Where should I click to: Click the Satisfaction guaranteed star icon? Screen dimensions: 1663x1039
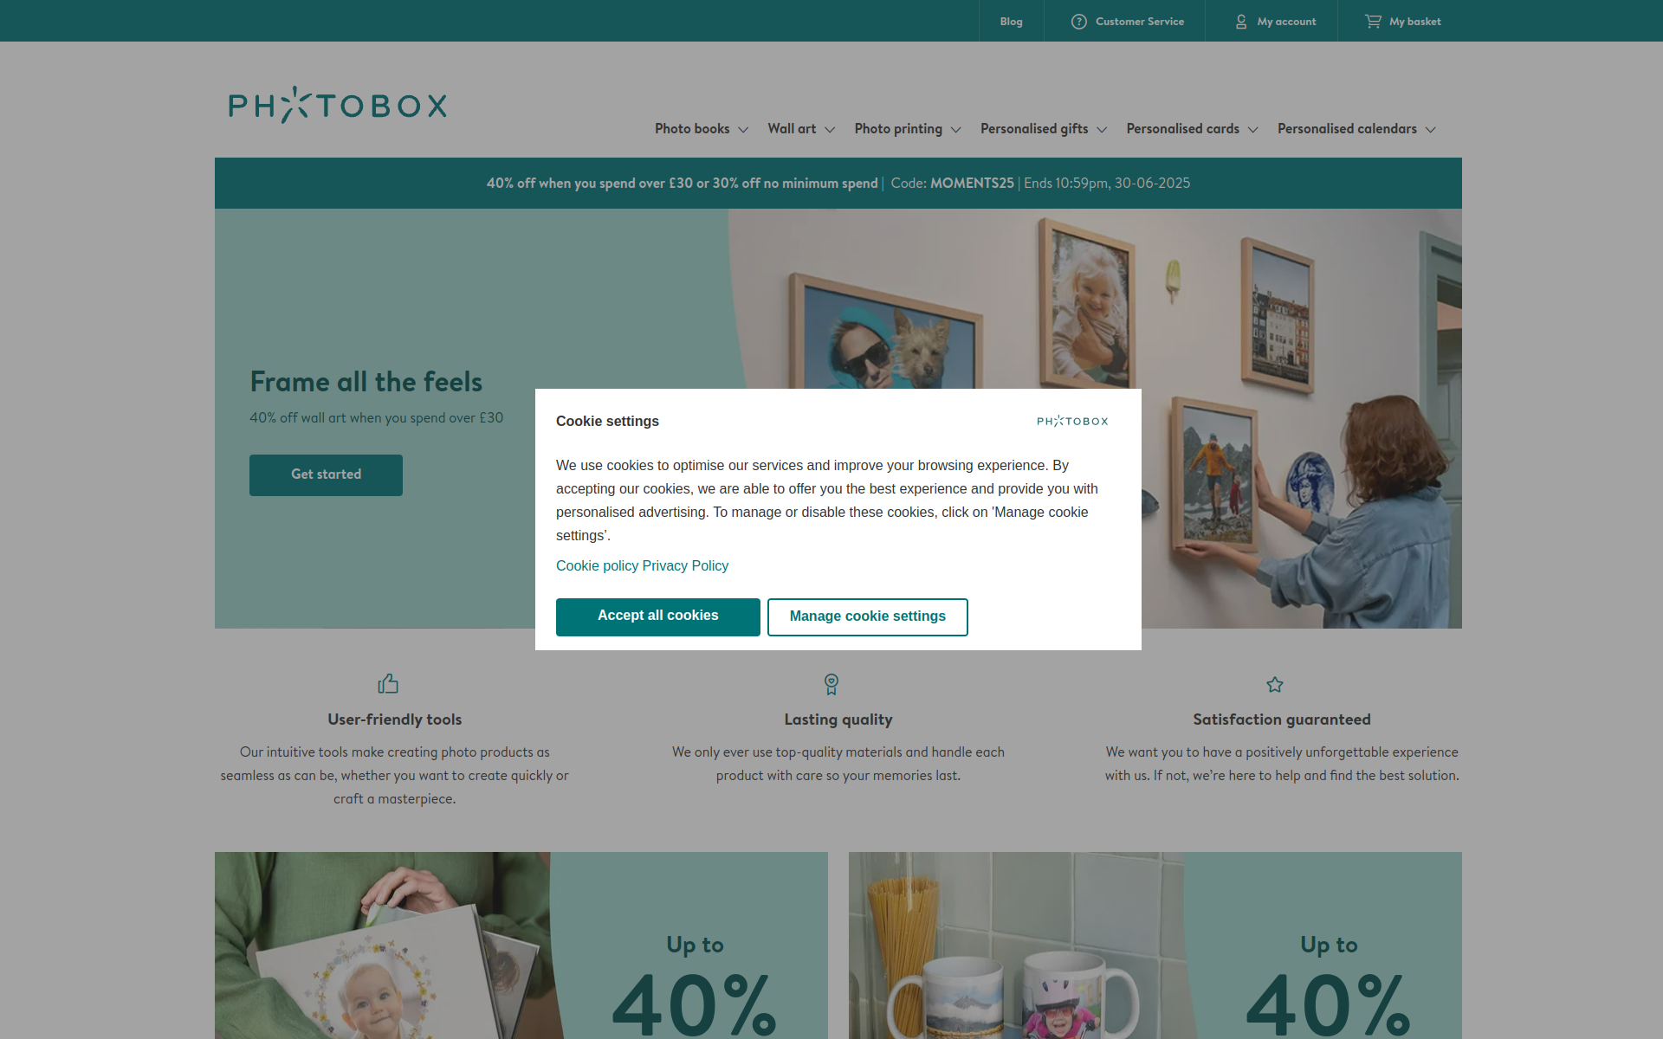point(1275,685)
